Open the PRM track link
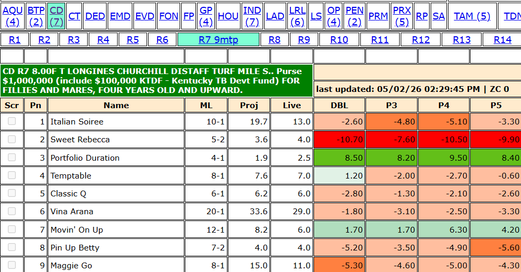 click(378, 16)
